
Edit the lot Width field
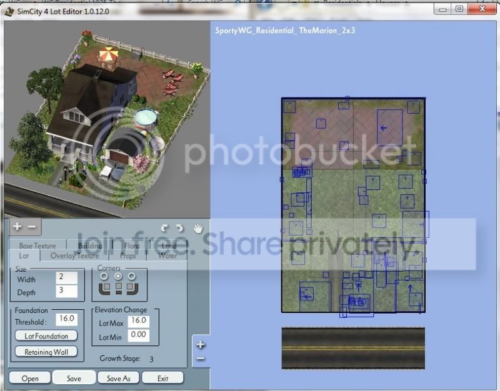[67, 277]
